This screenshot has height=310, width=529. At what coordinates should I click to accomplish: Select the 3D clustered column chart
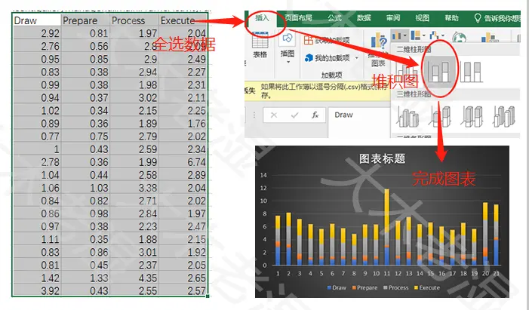pyautogui.click(x=408, y=117)
